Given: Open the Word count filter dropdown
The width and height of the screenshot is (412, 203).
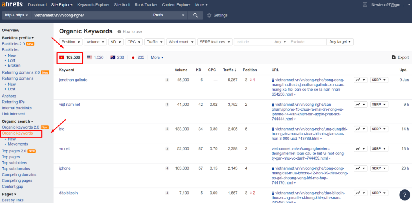Looking at the screenshot, I should [x=181, y=42].
